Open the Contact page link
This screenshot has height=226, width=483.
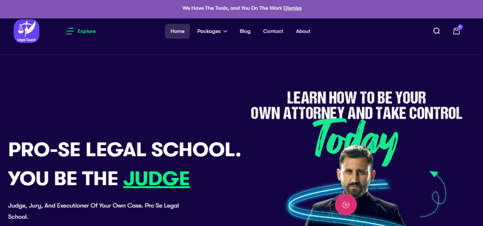[273, 32]
